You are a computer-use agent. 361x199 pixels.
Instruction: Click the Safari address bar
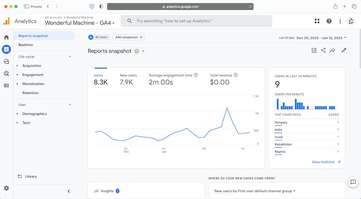tap(180, 7)
